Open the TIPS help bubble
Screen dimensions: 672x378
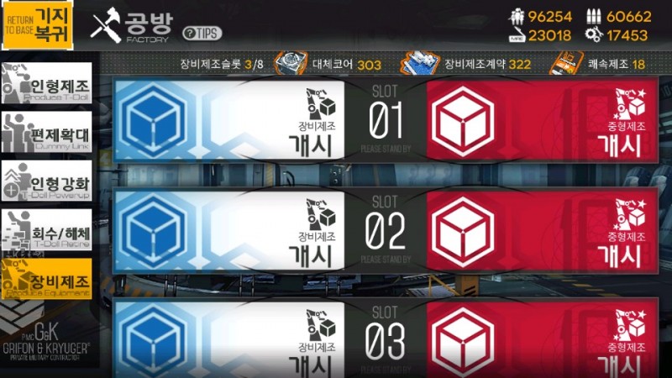(202, 33)
